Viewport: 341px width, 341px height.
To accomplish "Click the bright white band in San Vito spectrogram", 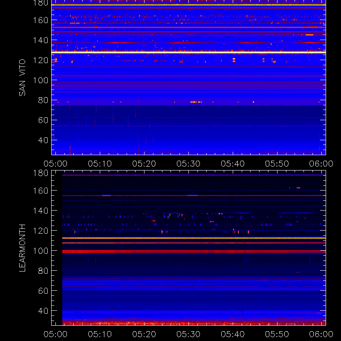I will [x=188, y=52].
